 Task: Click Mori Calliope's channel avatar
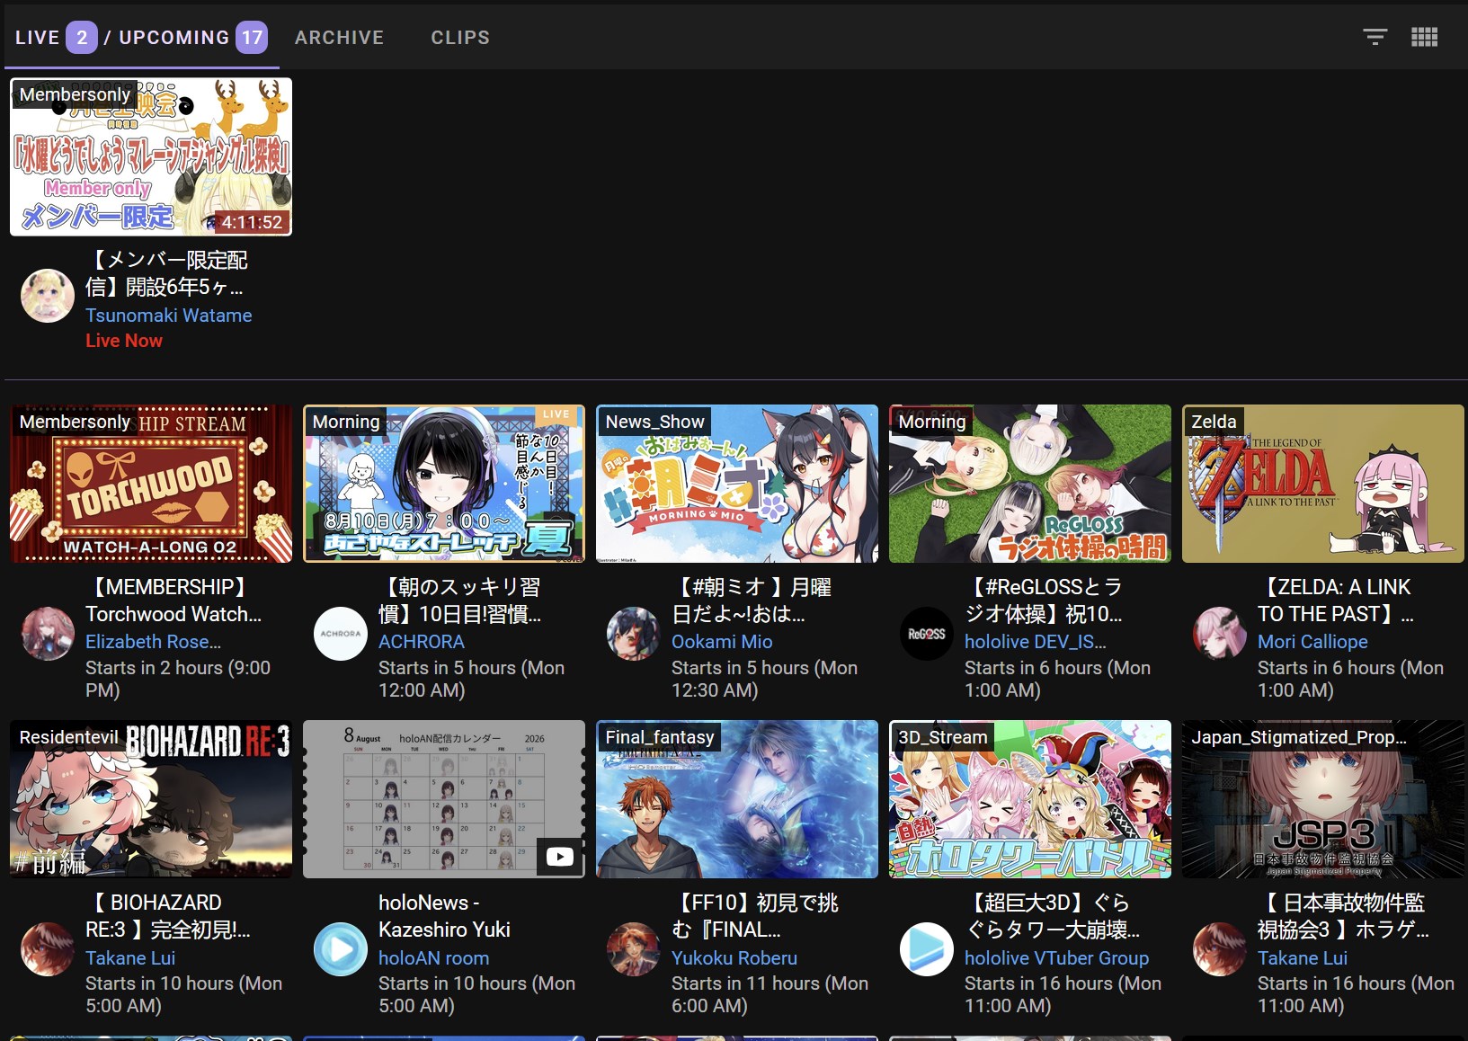1220,634
